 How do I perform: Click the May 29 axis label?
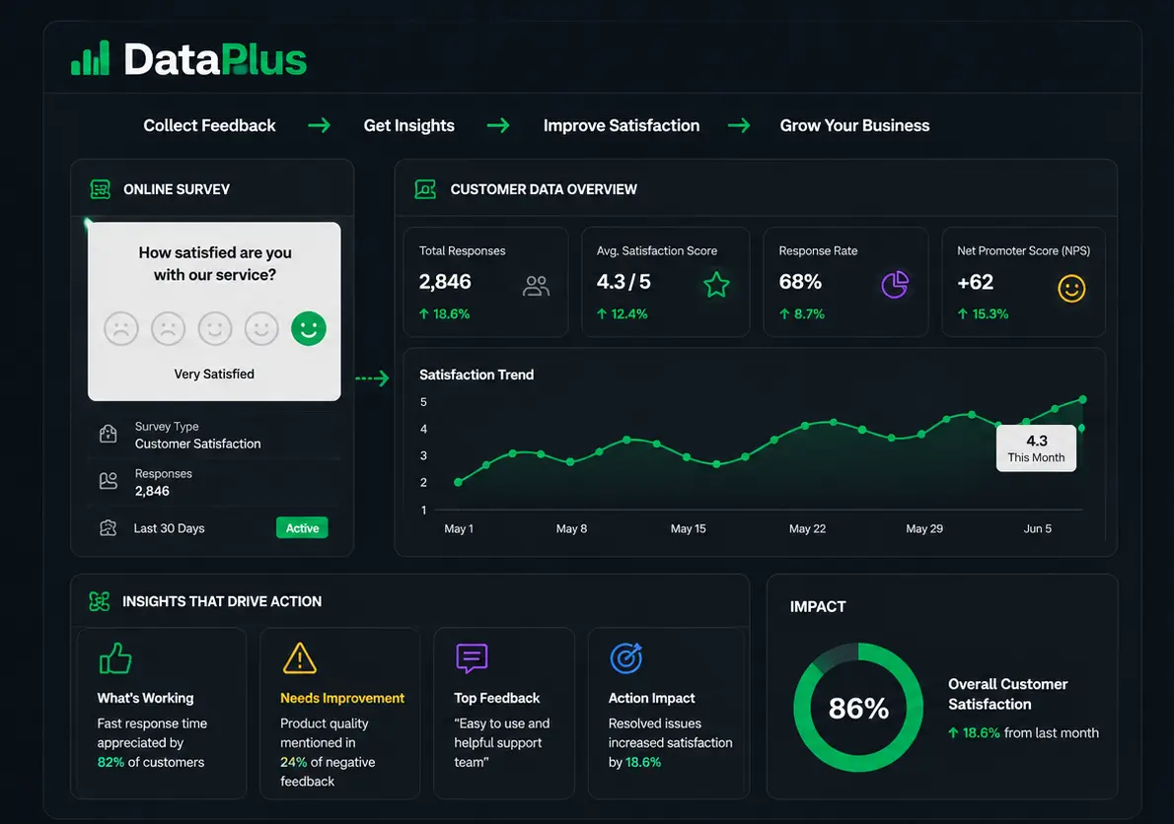tap(924, 528)
